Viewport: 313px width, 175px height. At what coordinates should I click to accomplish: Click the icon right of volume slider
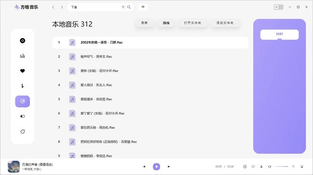tap(293, 166)
